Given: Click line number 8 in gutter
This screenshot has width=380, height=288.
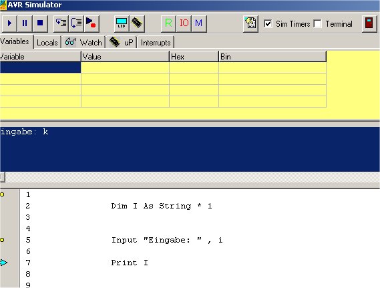Looking at the screenshot, I should click(x=28, y=274).
